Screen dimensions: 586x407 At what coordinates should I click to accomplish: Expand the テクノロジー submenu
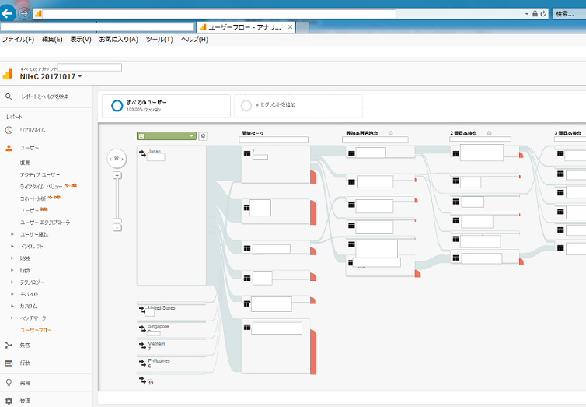click(x=12, y=282)
